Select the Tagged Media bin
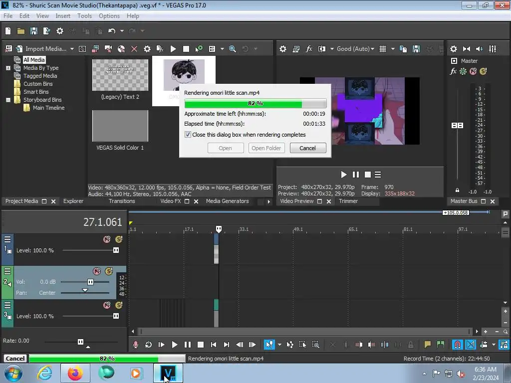Image resolution: width=511 pixels, height=383 pixels. point(40,76)
